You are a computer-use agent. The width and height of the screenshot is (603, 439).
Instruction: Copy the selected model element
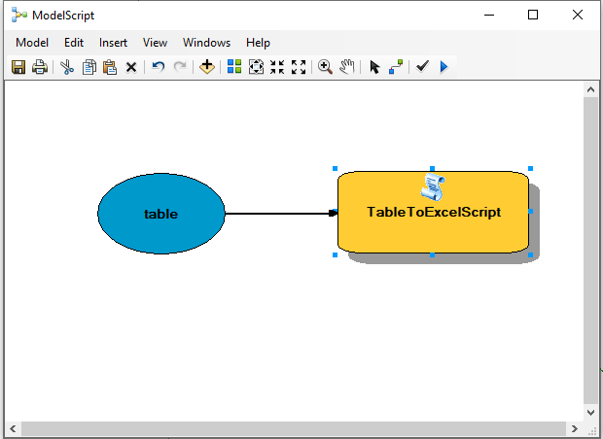point(89,67)
